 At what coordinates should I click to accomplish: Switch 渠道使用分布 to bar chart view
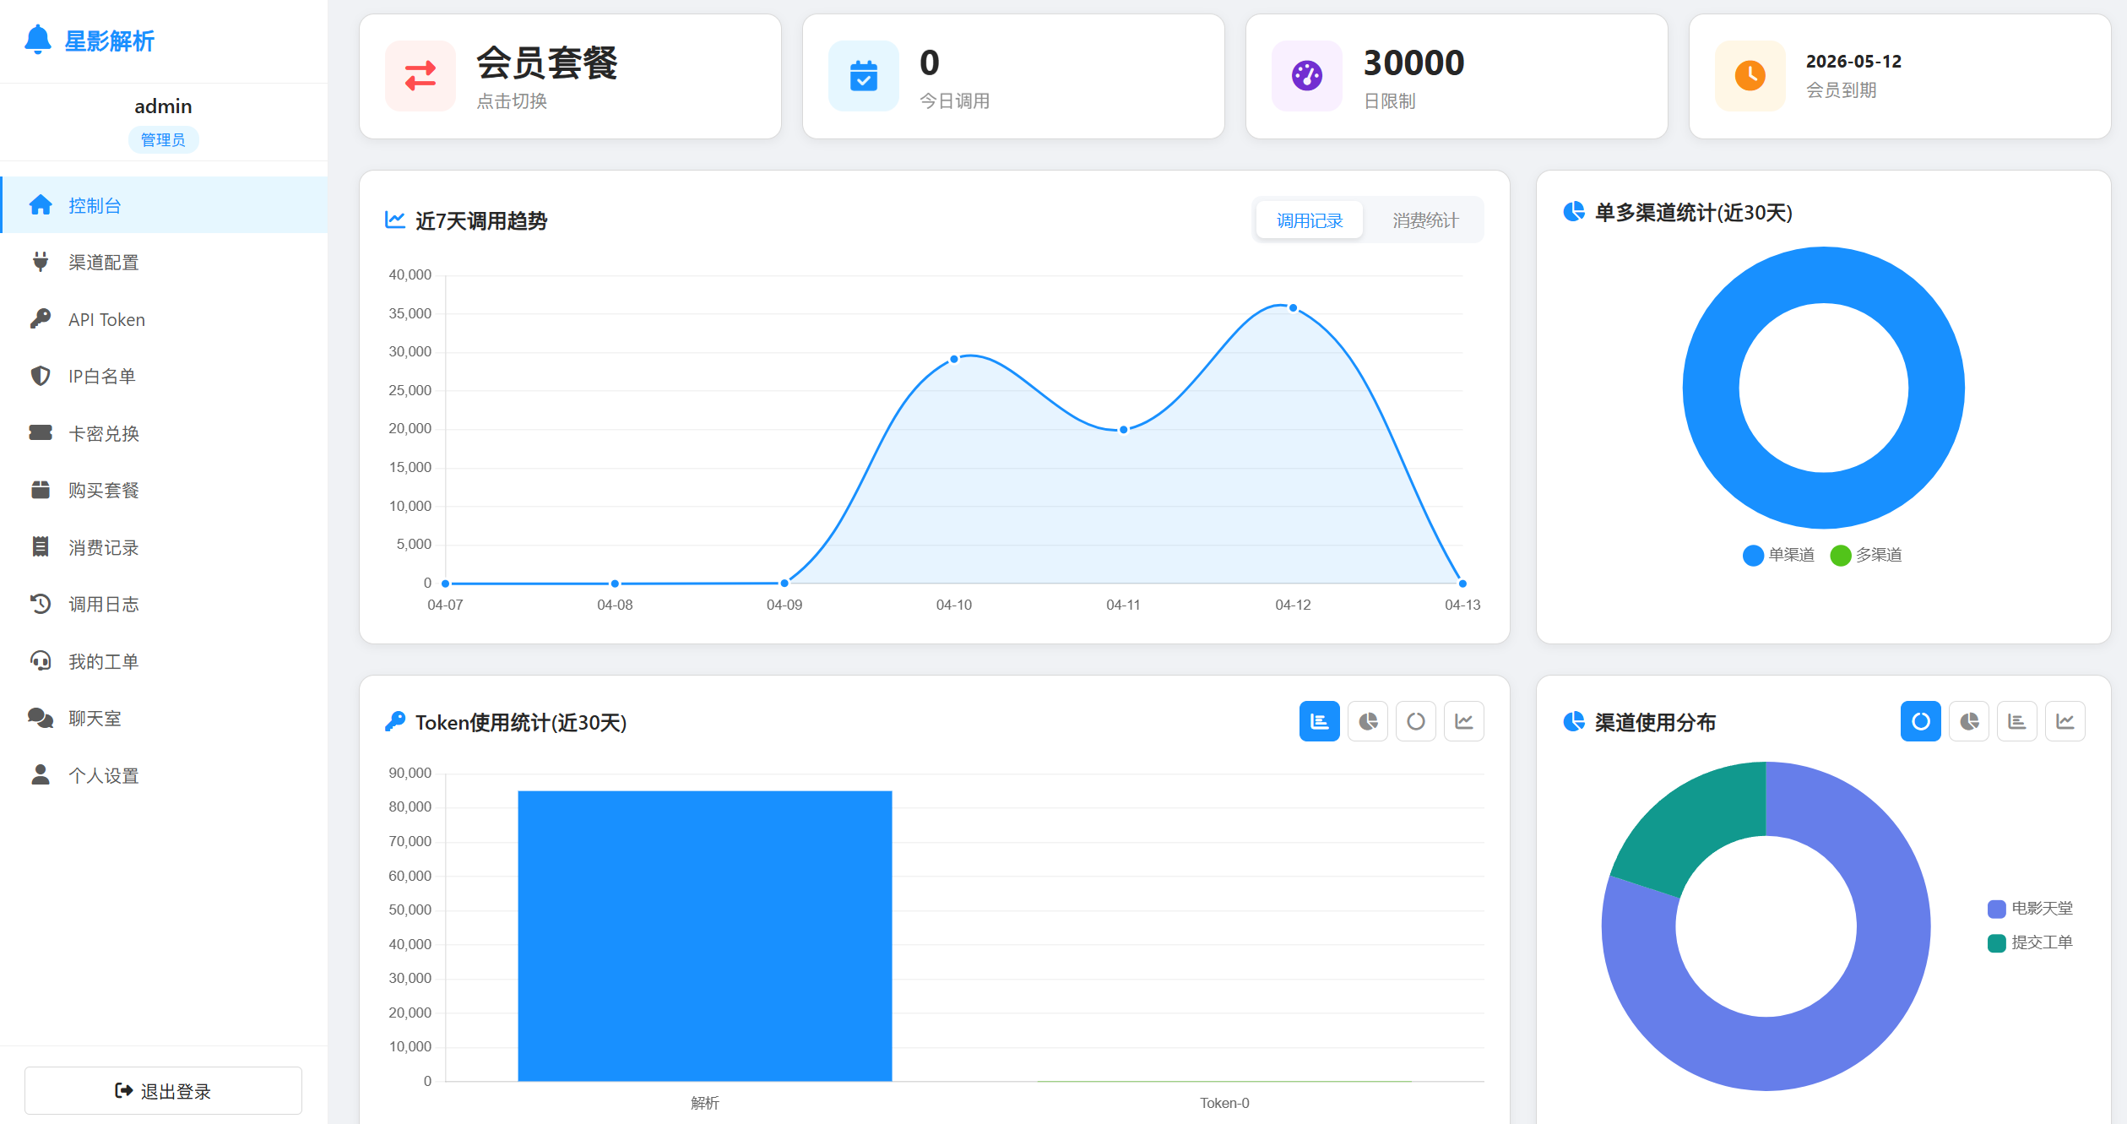coord(2017,721)
